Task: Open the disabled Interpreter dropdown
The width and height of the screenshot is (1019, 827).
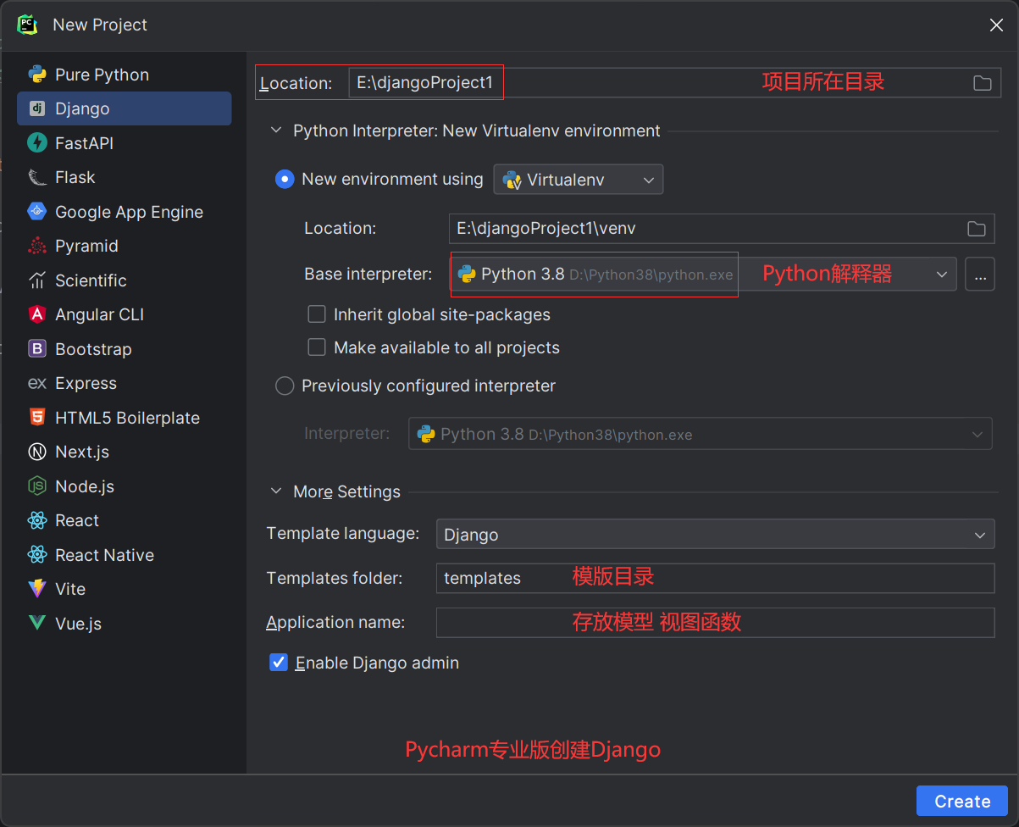Action: point(700,434)
